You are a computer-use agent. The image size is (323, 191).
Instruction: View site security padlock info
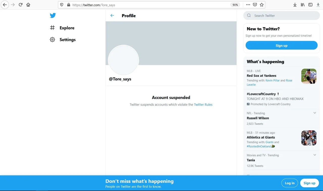(x=68, y=5)
